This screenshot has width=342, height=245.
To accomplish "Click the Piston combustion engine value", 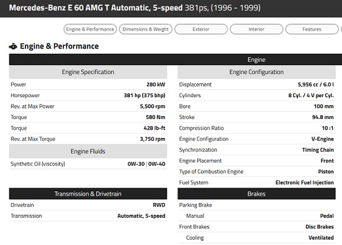I will pos(326,172).
